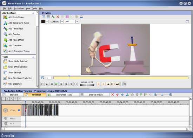
Task: Select the Music track header
Action: (x=11, y=119)
